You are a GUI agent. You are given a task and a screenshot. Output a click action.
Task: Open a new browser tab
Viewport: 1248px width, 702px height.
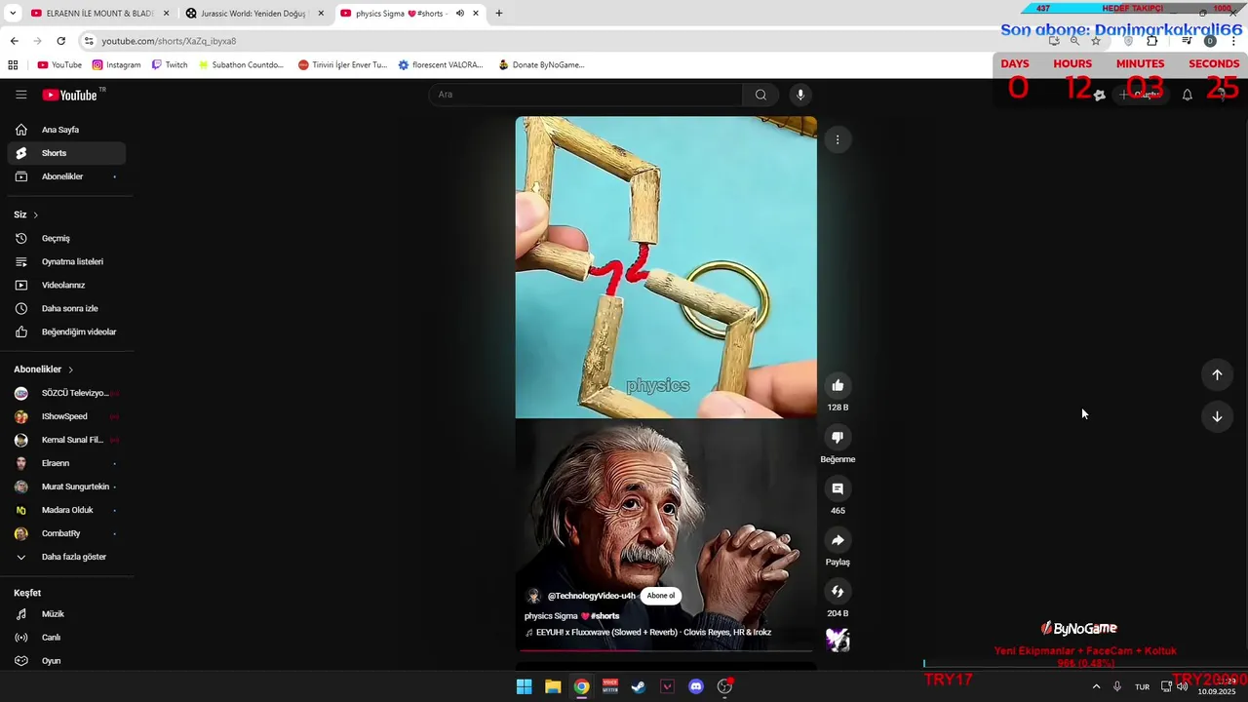pos(499,14)
